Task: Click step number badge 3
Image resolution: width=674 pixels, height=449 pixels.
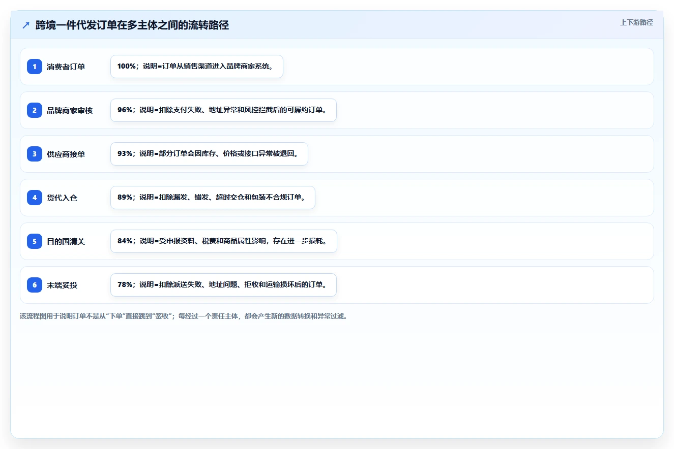Action: click(x=35, y=154)
